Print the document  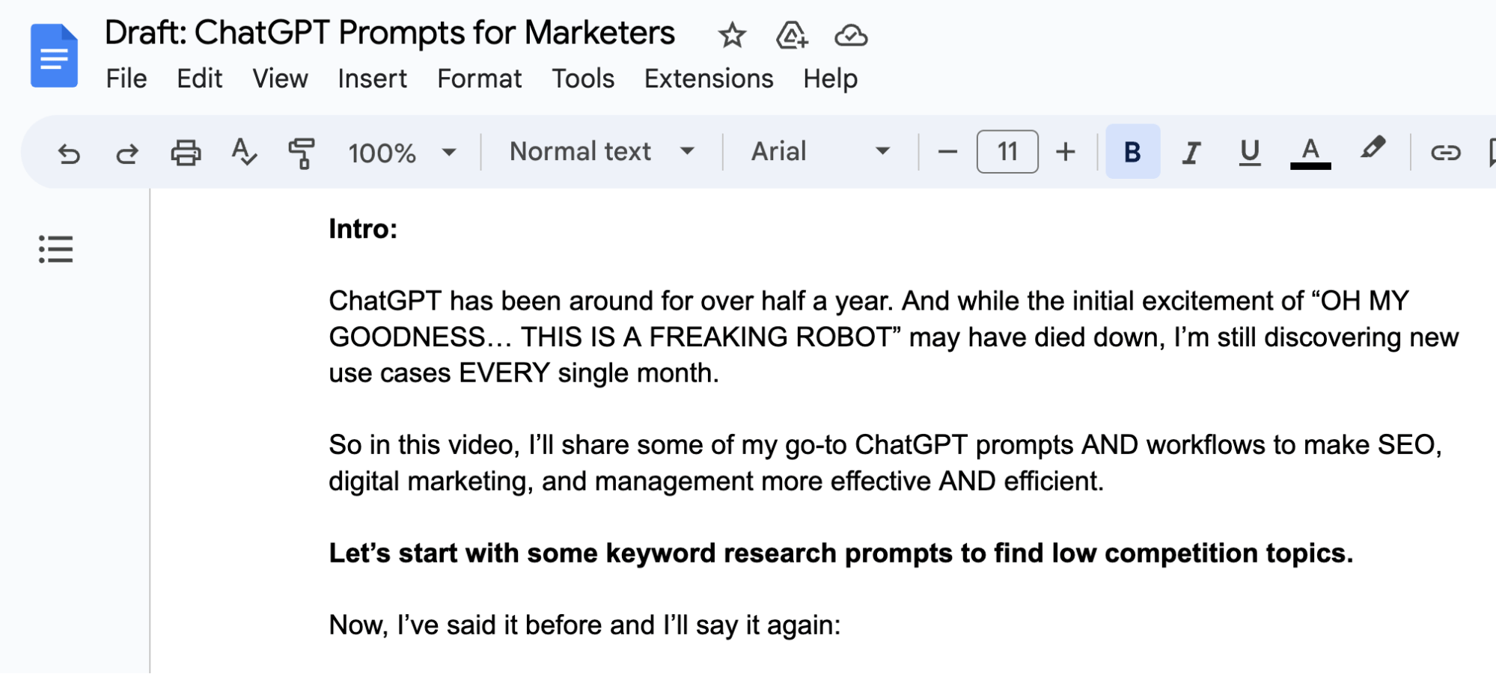(187, 153)
